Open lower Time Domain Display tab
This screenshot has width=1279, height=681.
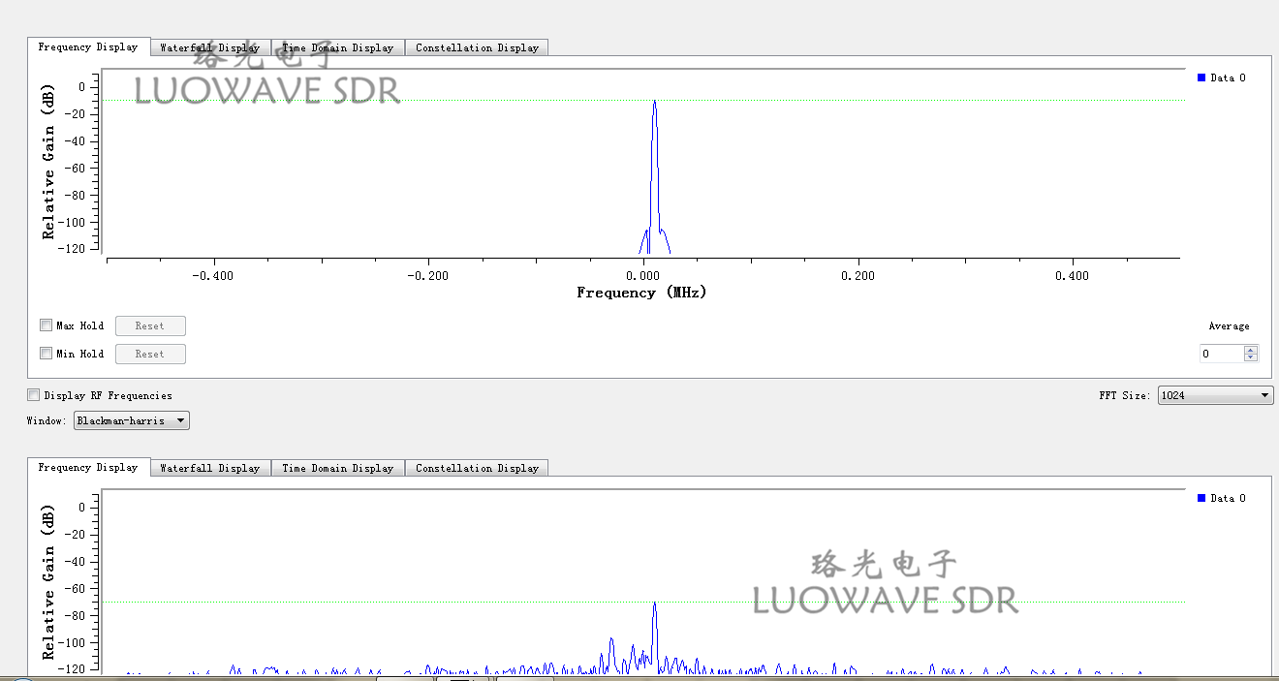[x=337, y=468]
